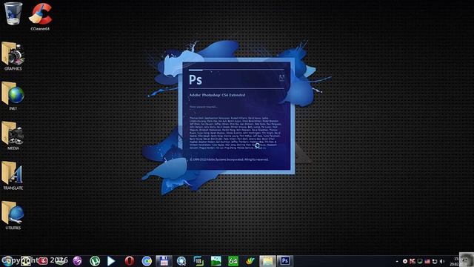The width and height of the screenshot is (474, 267).
Task: Click the blue play-arrow taskbar icon
Action: 112,260
